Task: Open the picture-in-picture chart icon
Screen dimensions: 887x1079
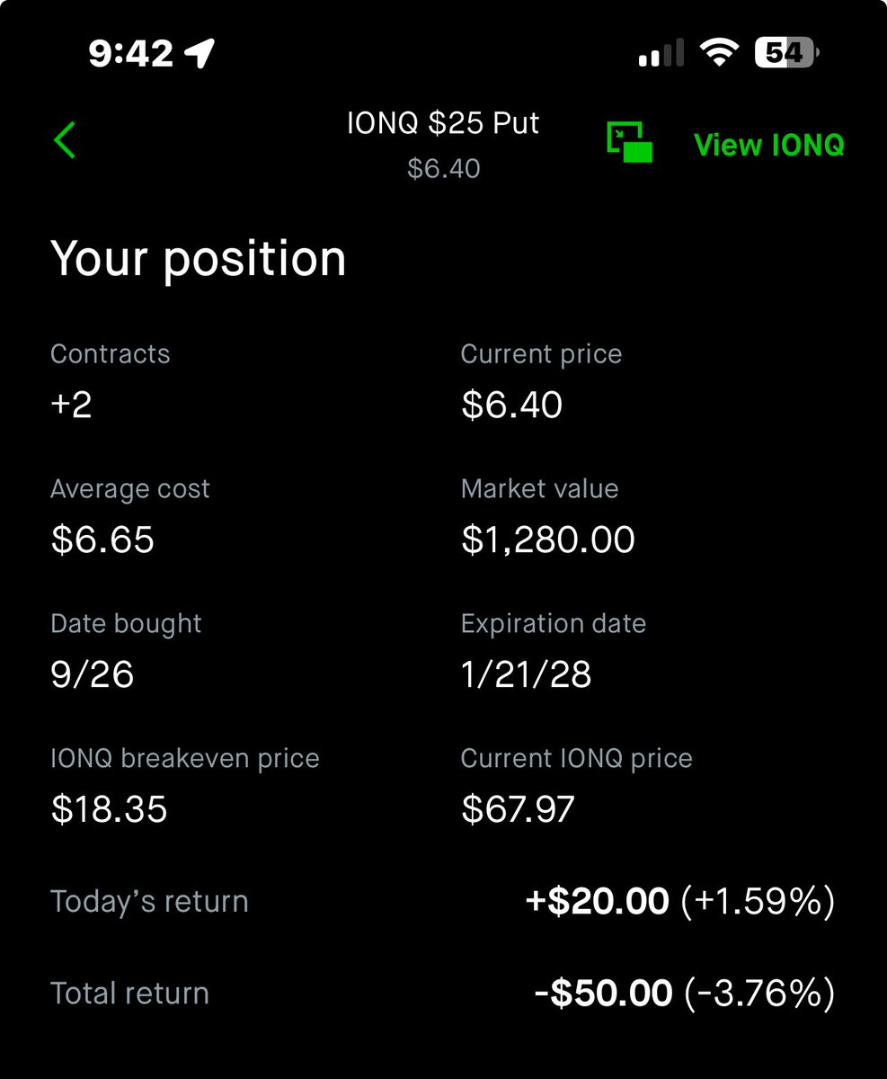Action: 629,143
